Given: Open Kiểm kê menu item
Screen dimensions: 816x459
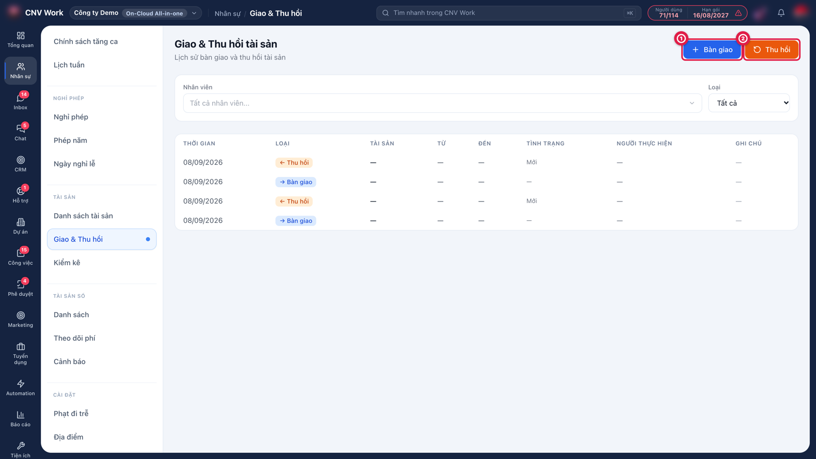Looking at the screenshot, I should coord(67,263).
